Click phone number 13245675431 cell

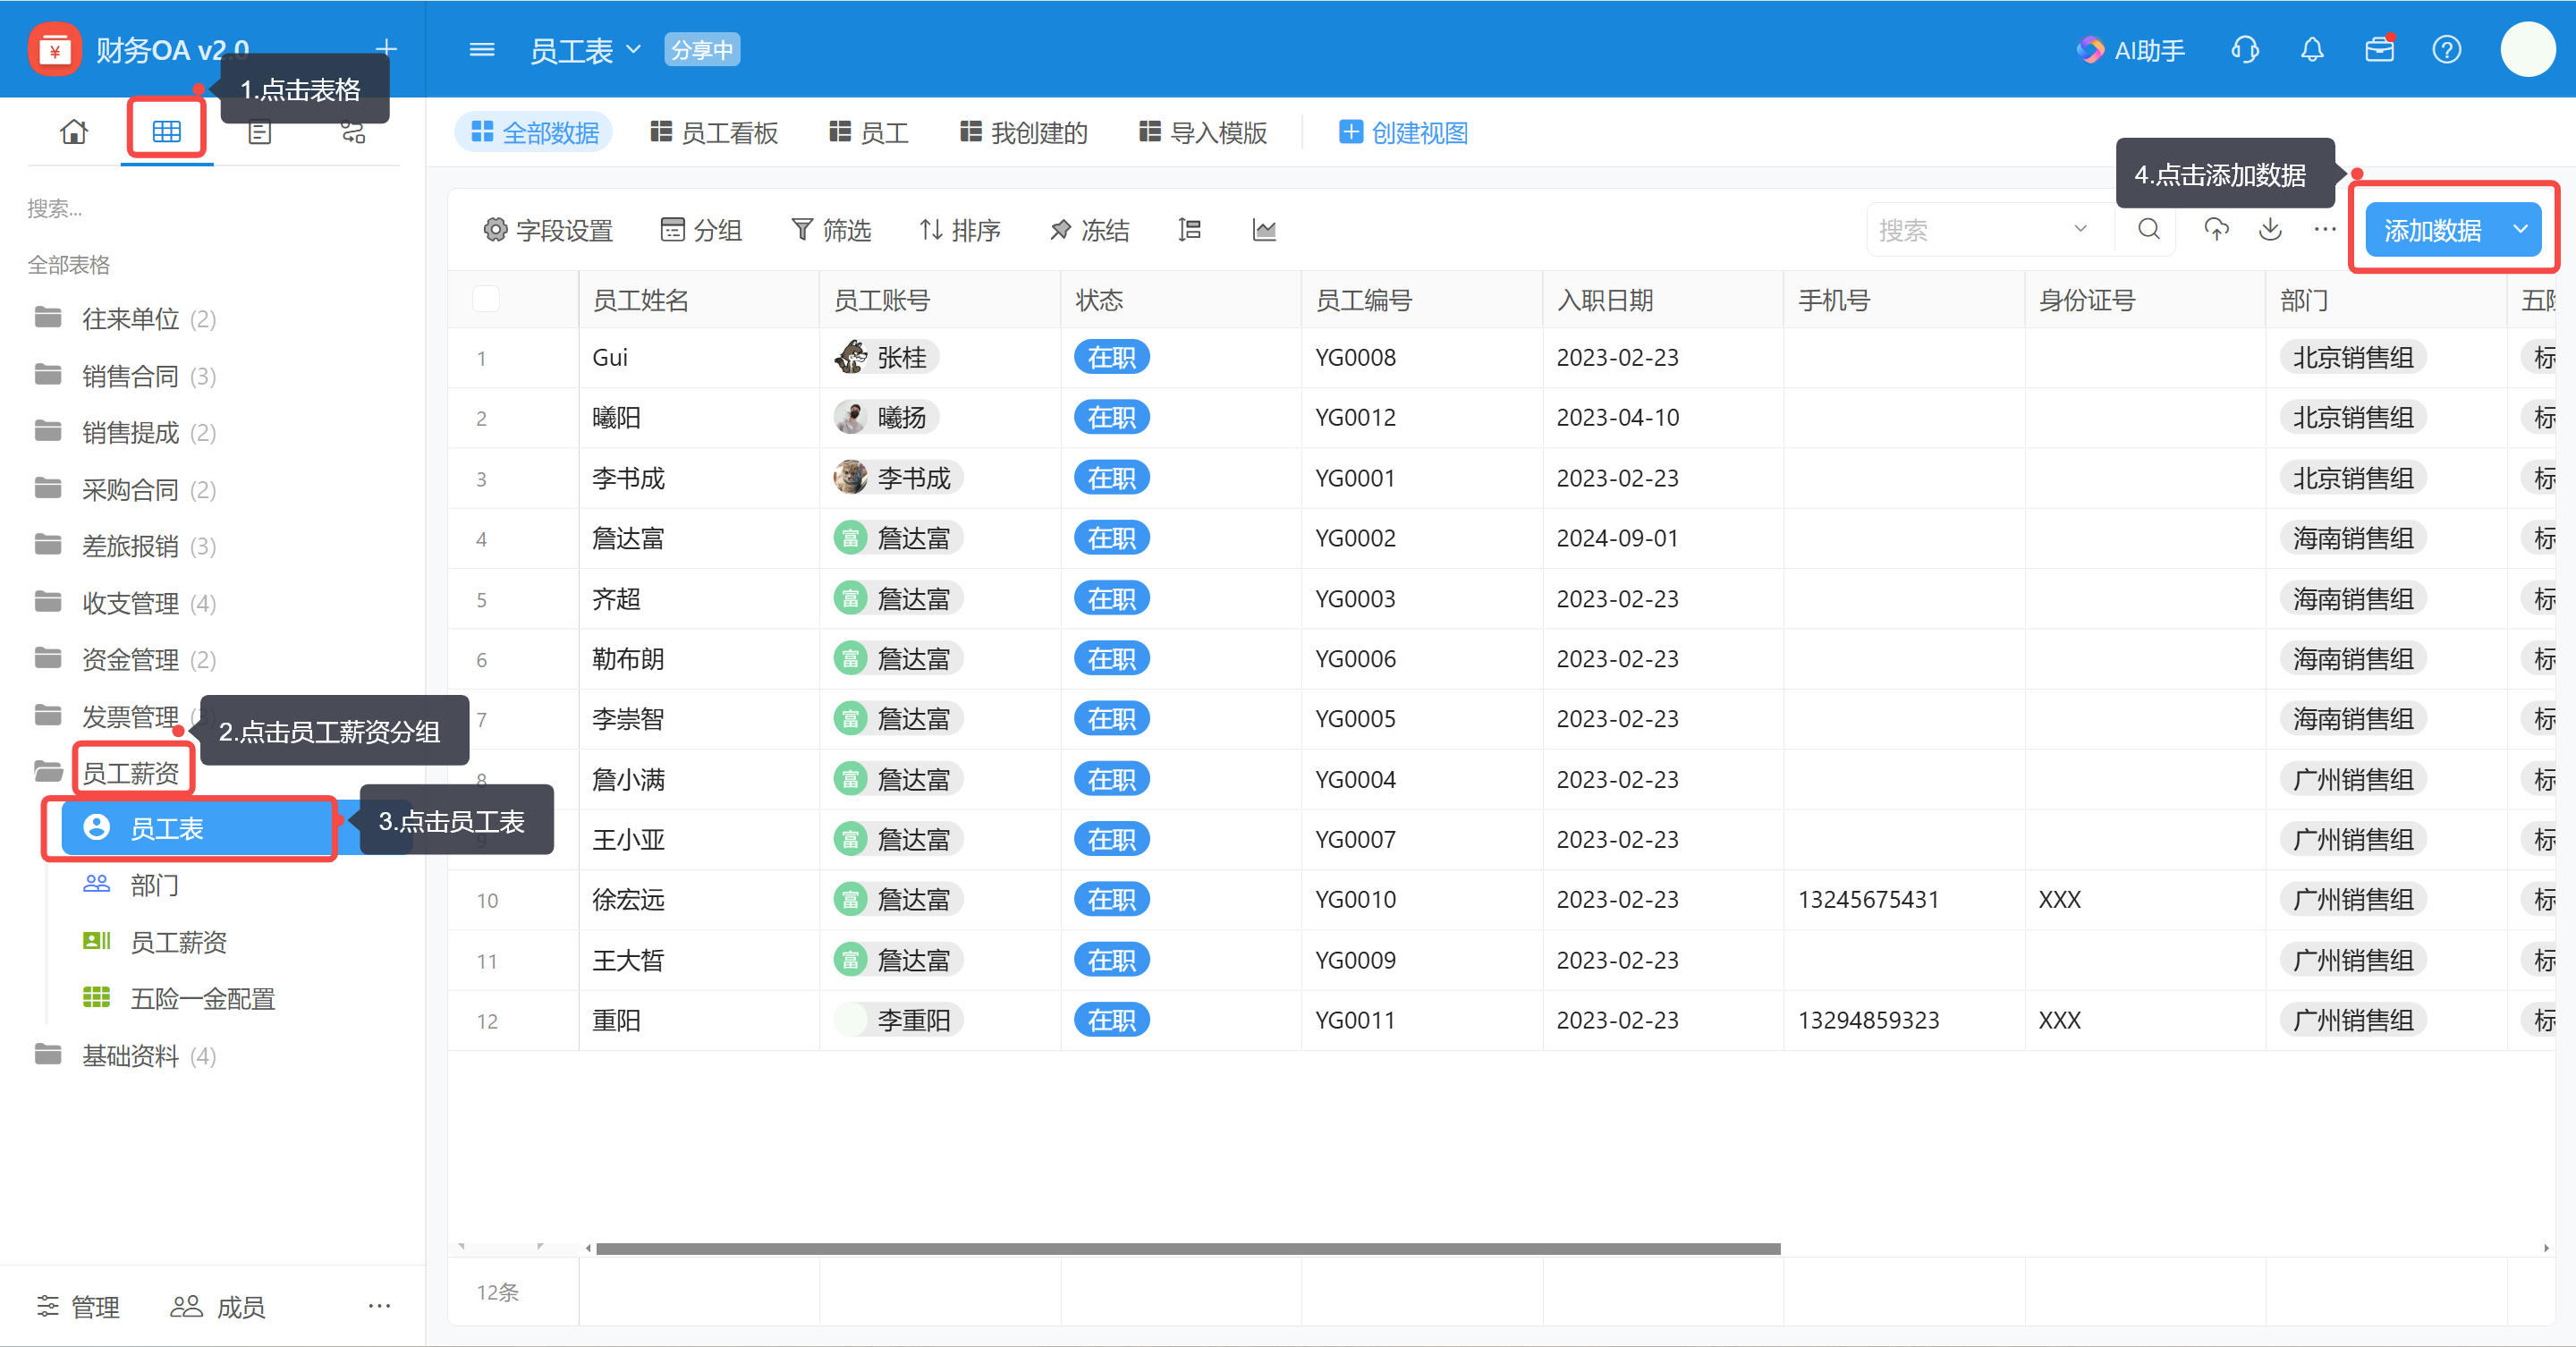point(1903,899)
